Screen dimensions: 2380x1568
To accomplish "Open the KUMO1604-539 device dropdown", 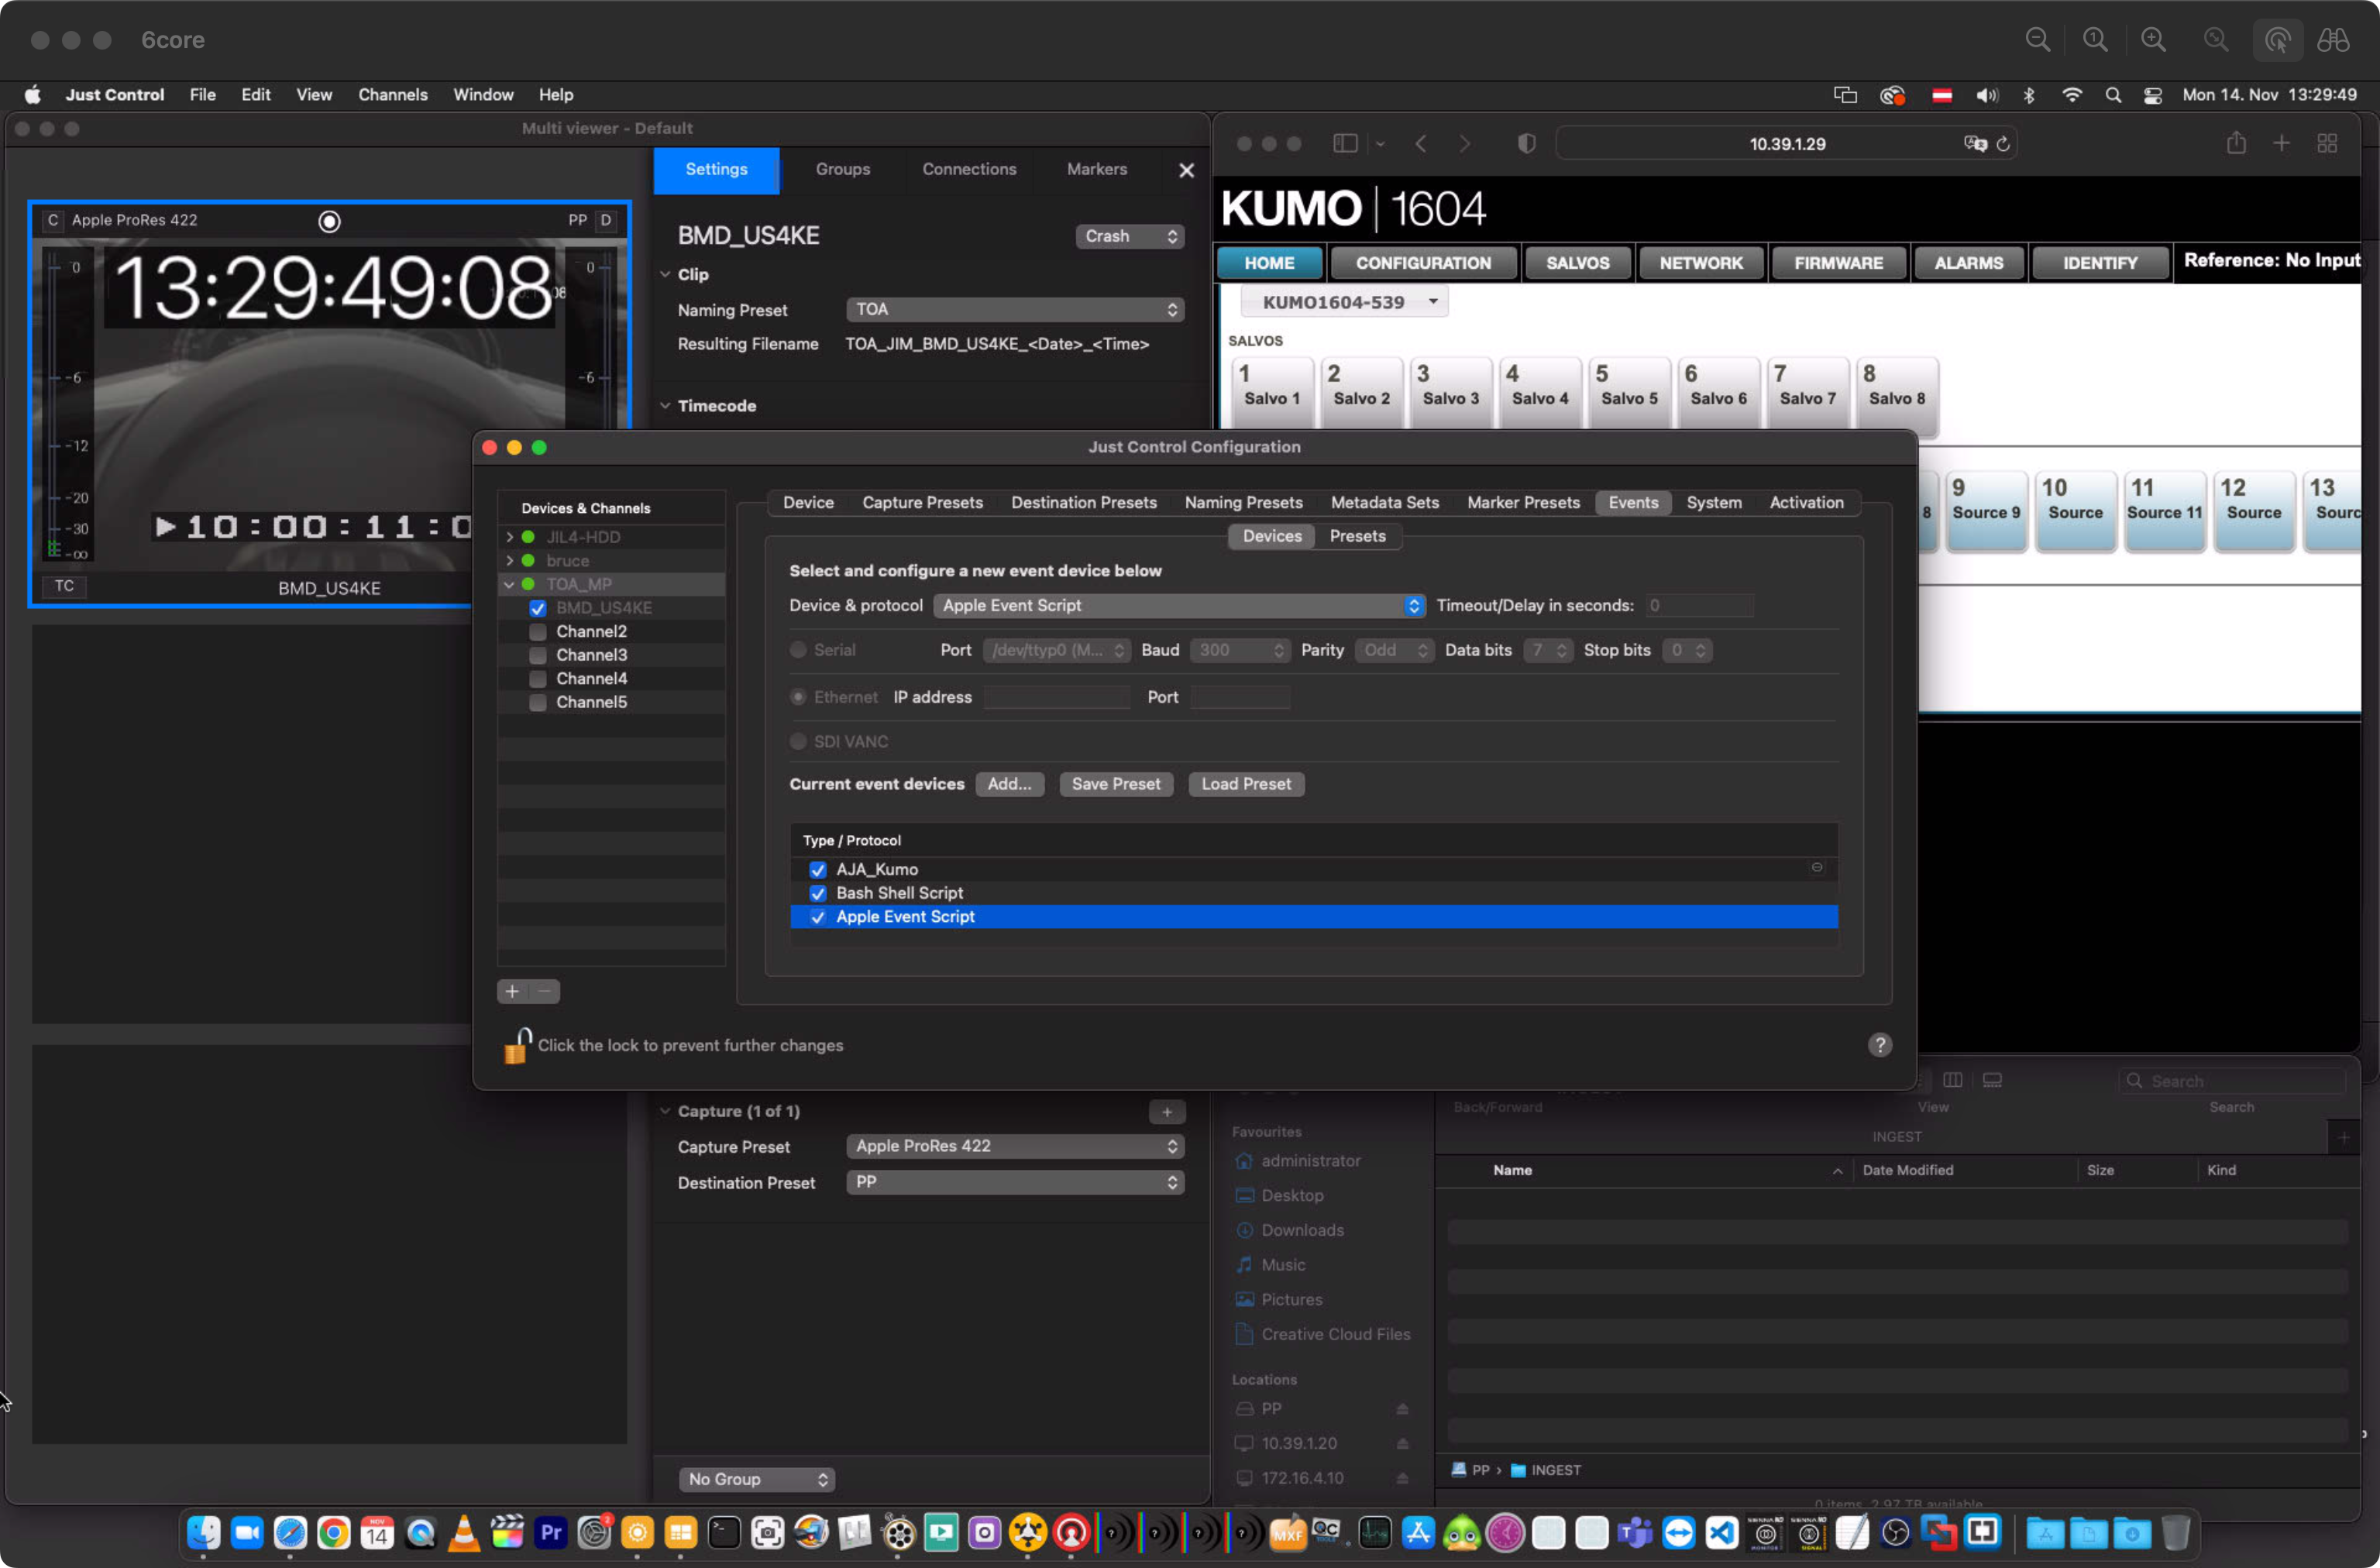I will [x=1344, y=302].
